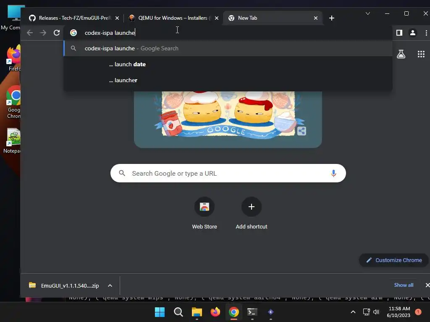Click the microphone voice search icon
This screenshot has height=322, width=430.
pyautogui.click(x=333, y=173)
